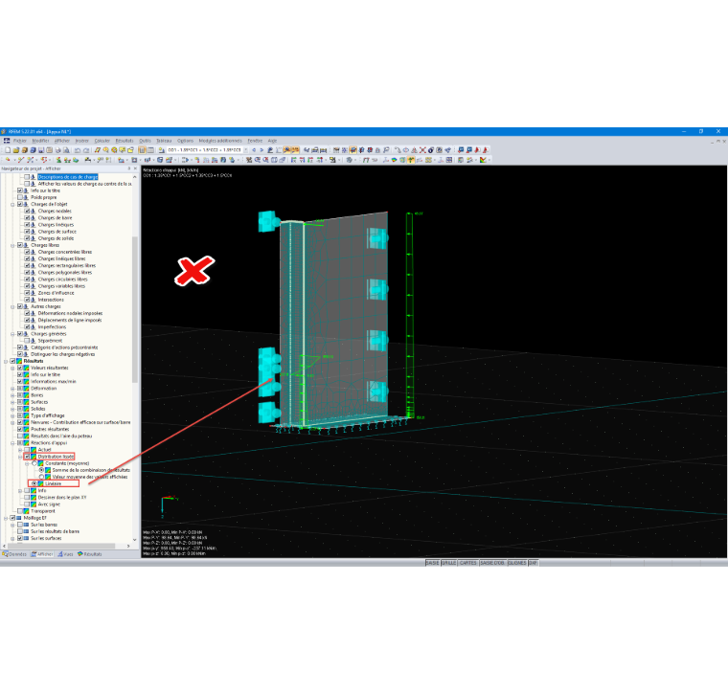Select the Linéaire radio button
The height and width of the screenshot is (694, 728).
34,483
